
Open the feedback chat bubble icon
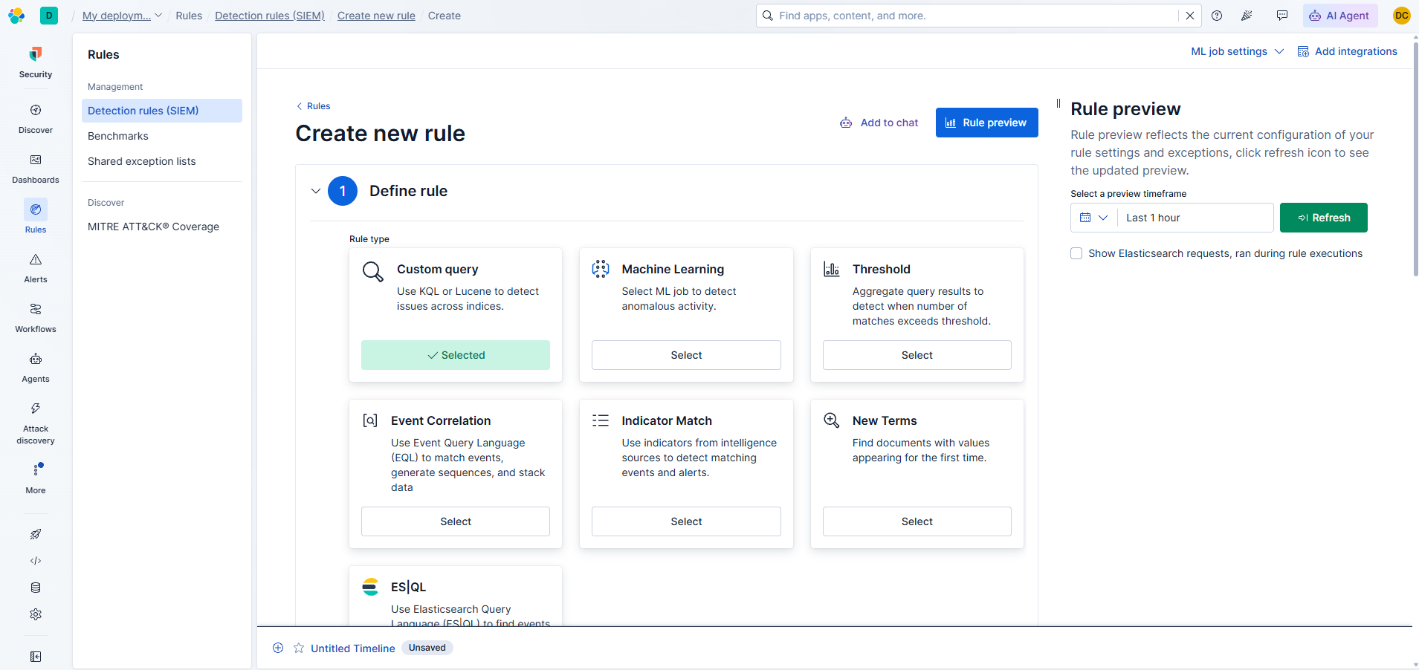click(1282, 16)
